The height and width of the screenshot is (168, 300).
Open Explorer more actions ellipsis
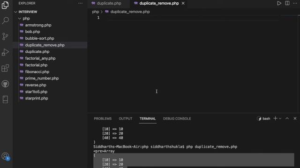coord(80,3)
